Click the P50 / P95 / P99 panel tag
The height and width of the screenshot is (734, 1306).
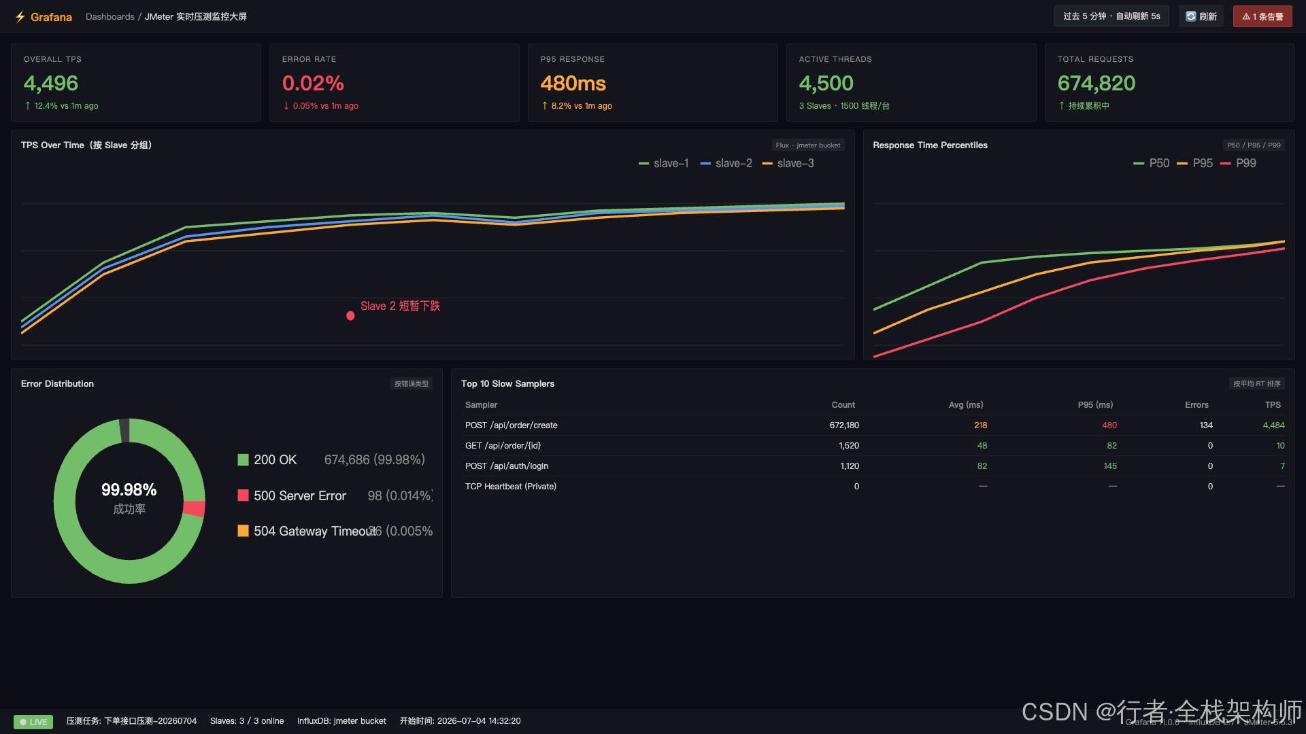click(x=1254, y=145)
